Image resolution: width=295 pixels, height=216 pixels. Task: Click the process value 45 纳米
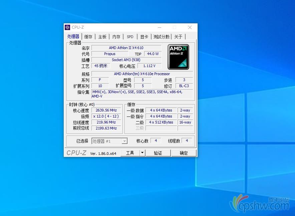tap(101, 66)
